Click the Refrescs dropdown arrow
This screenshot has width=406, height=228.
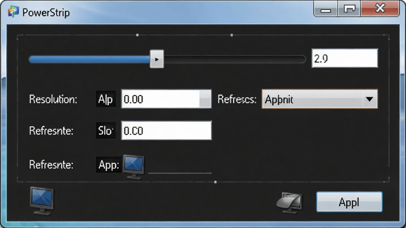(x=370, y=99)
